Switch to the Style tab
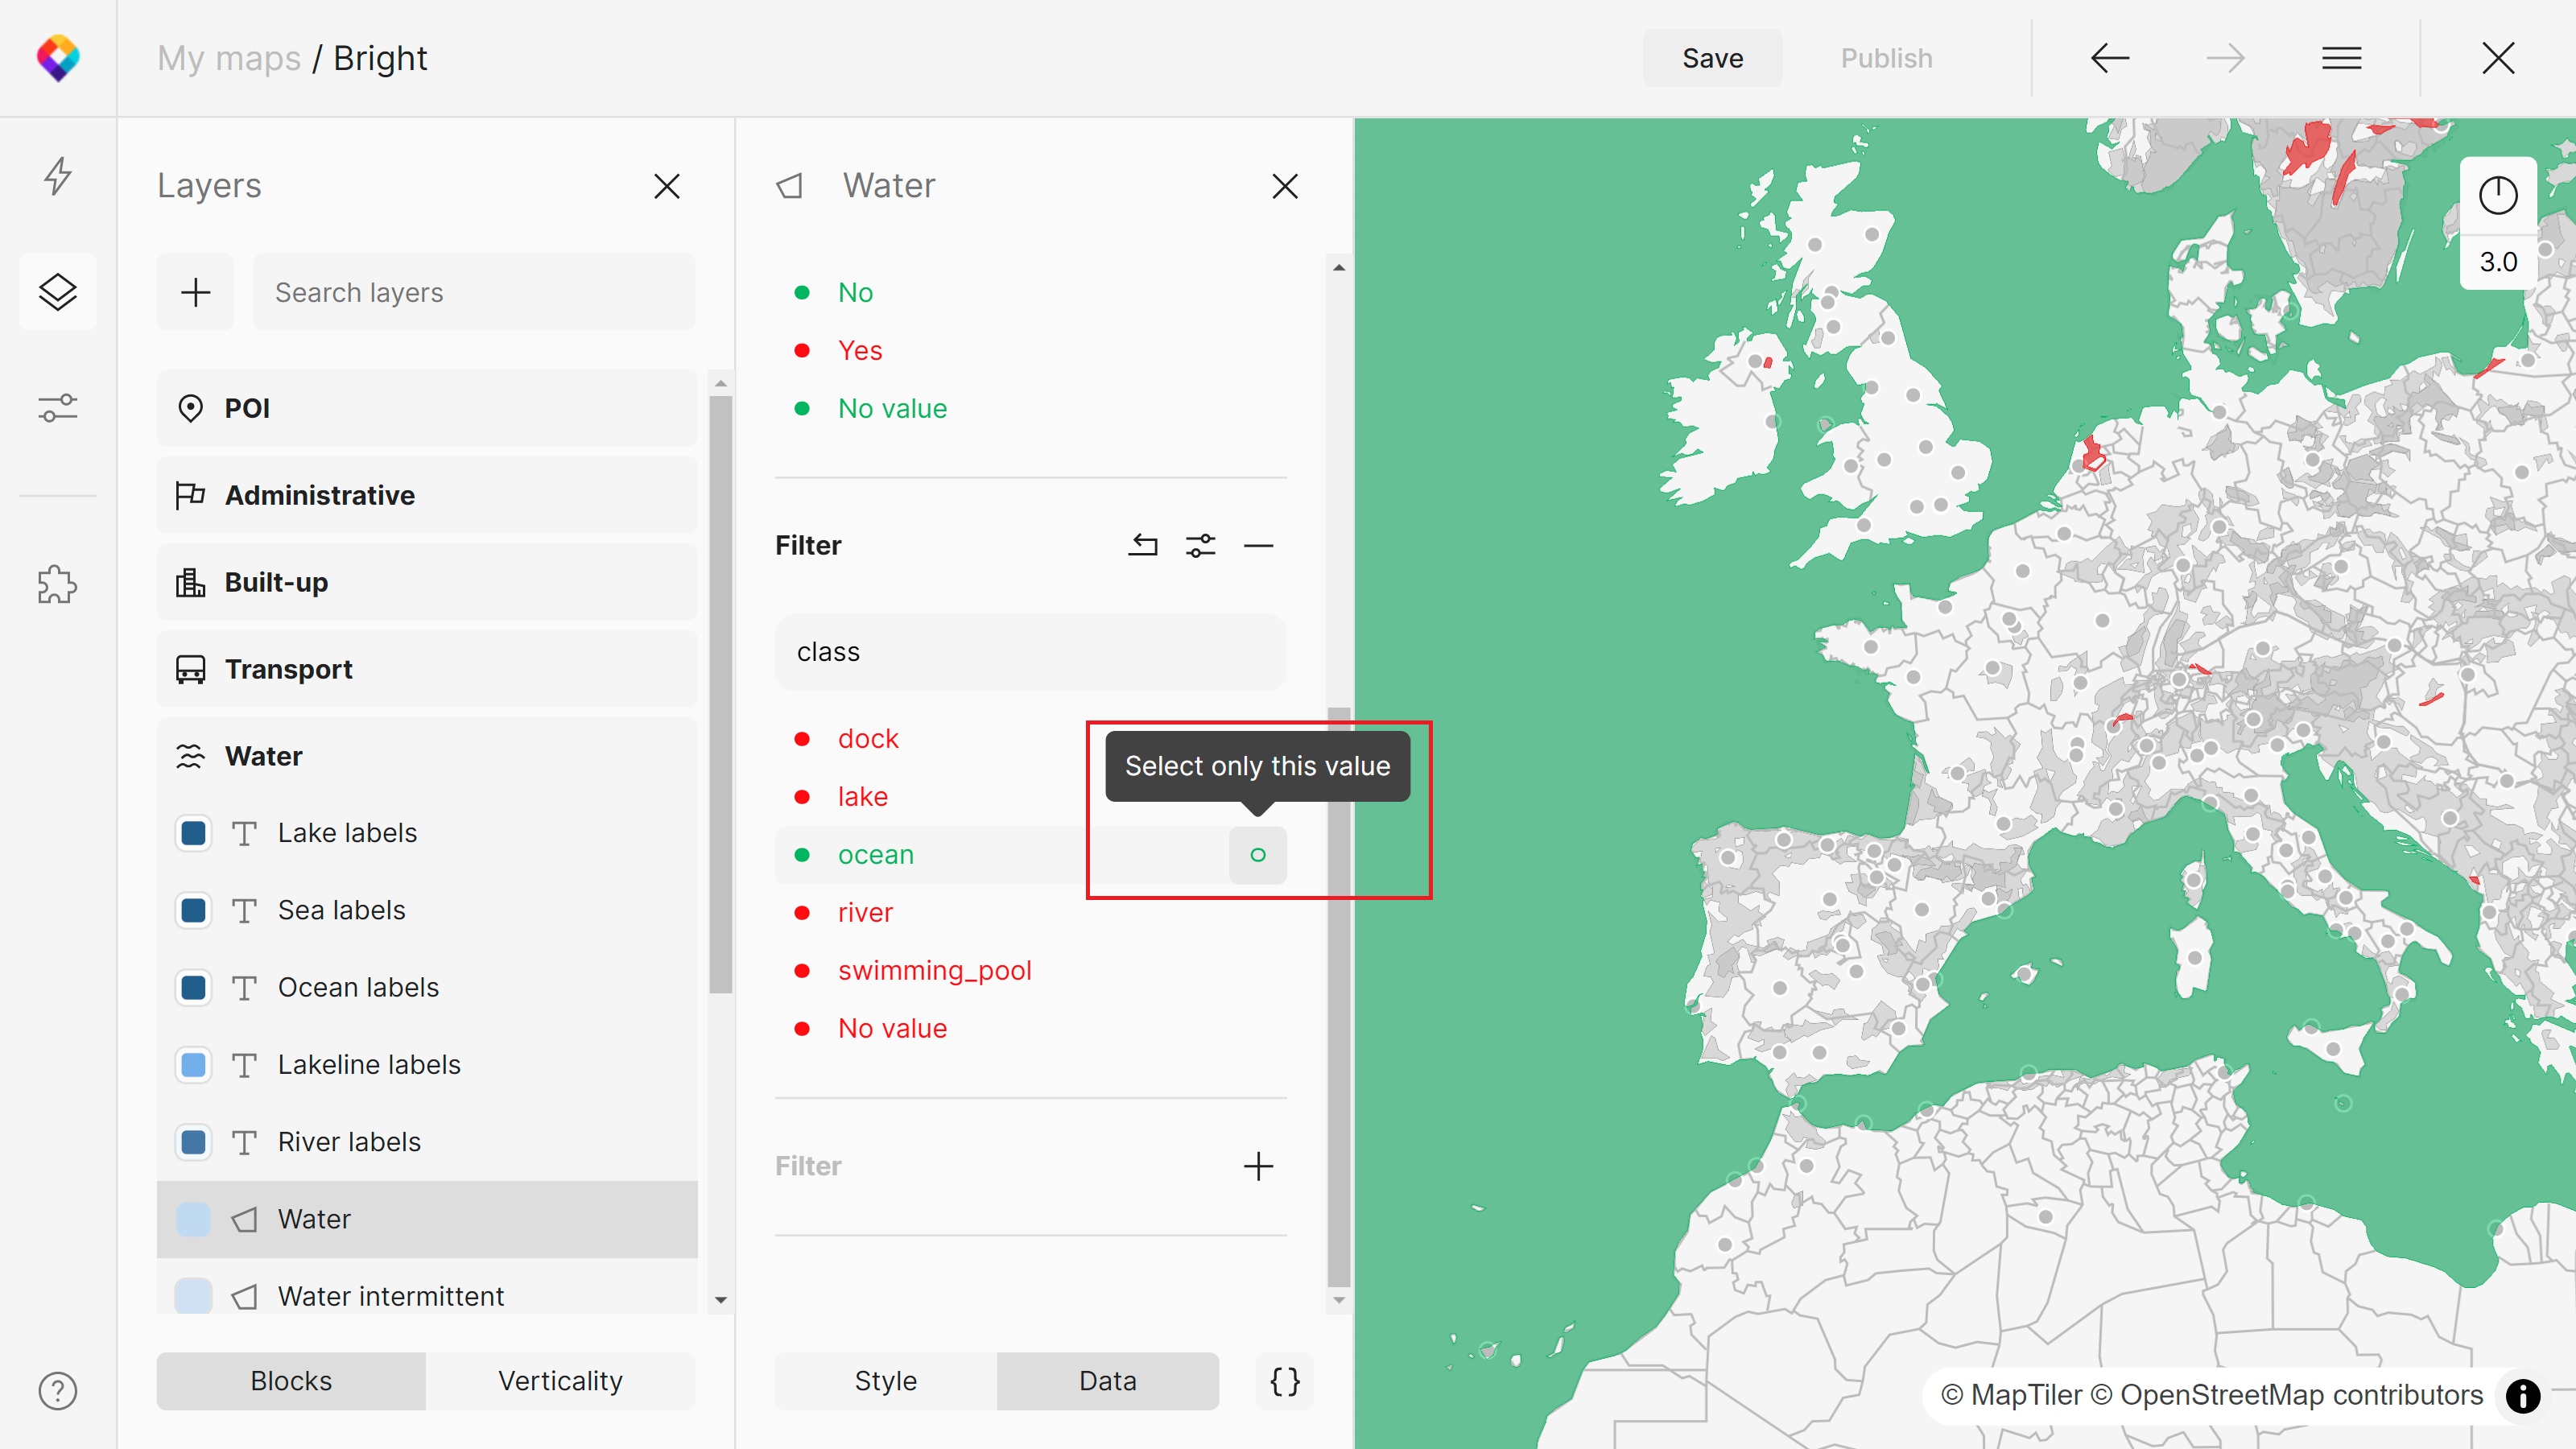Viewport: 2576px width, 1449px height. (885, 1381)
